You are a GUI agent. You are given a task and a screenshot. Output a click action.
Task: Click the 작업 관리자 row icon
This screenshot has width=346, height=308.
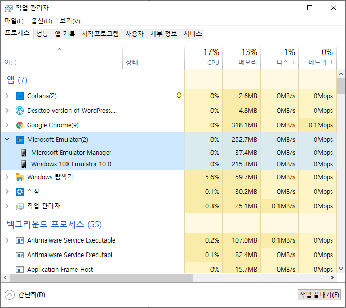pyautogui.click(x=20, y=207)
